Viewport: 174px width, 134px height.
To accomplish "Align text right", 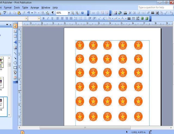I will coord(67,18).
